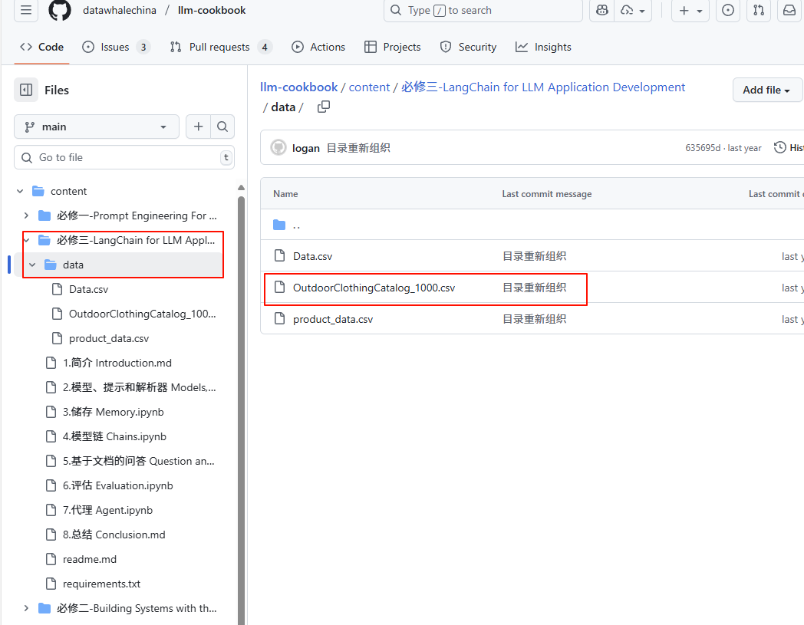This screenshot has height=625, width=804.
Task: Click the search files magnifier button
Action: (x=222, y=127)
